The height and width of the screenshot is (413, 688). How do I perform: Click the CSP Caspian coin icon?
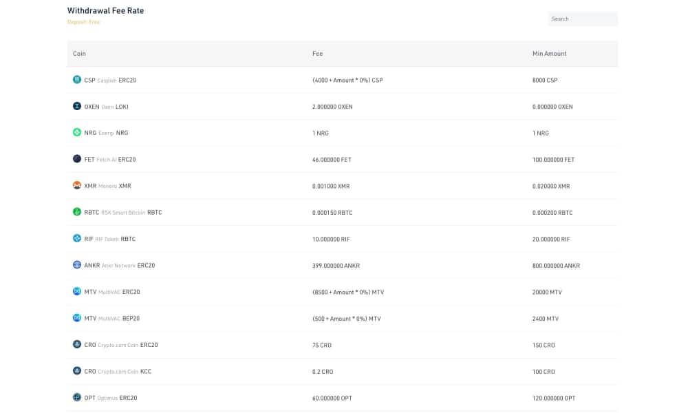coord(77,79)
